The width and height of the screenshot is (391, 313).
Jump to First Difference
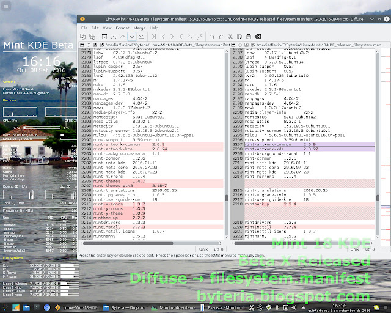click(114, 37)
